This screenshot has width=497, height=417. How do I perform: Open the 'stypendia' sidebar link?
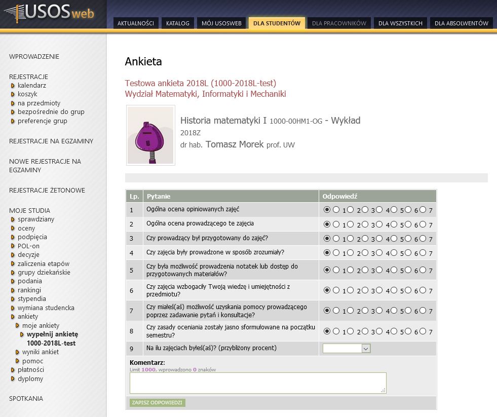(31, 299)
